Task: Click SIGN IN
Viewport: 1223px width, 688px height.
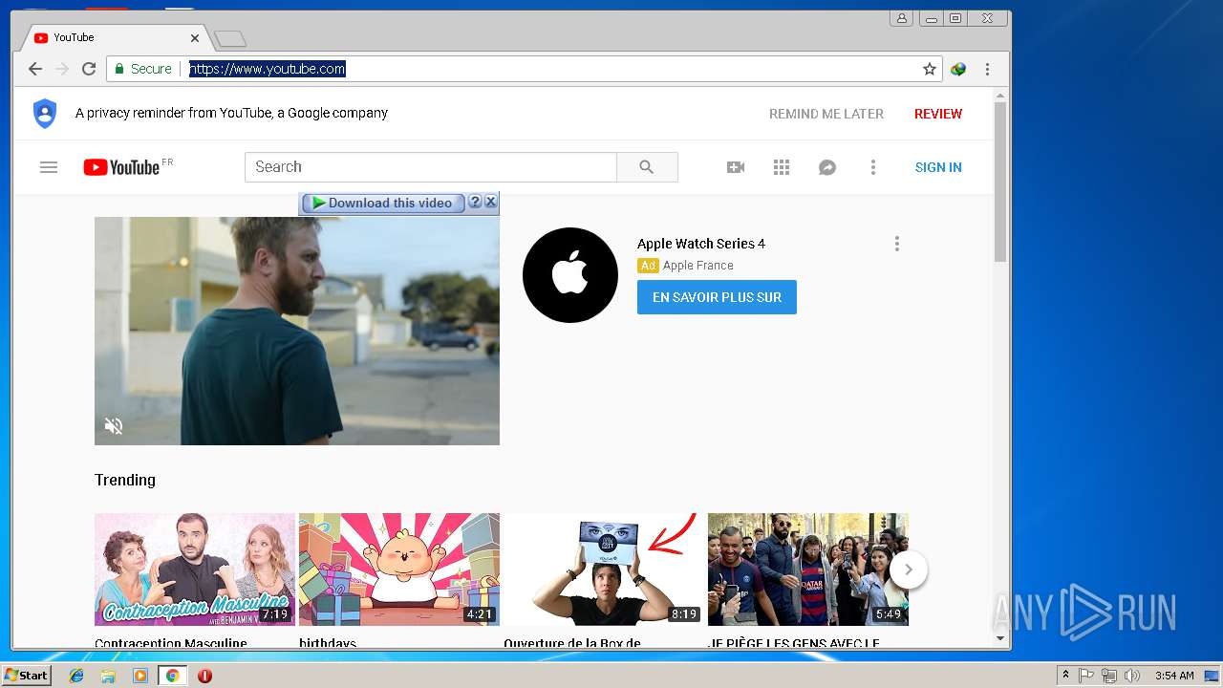Action: (938, 167)
